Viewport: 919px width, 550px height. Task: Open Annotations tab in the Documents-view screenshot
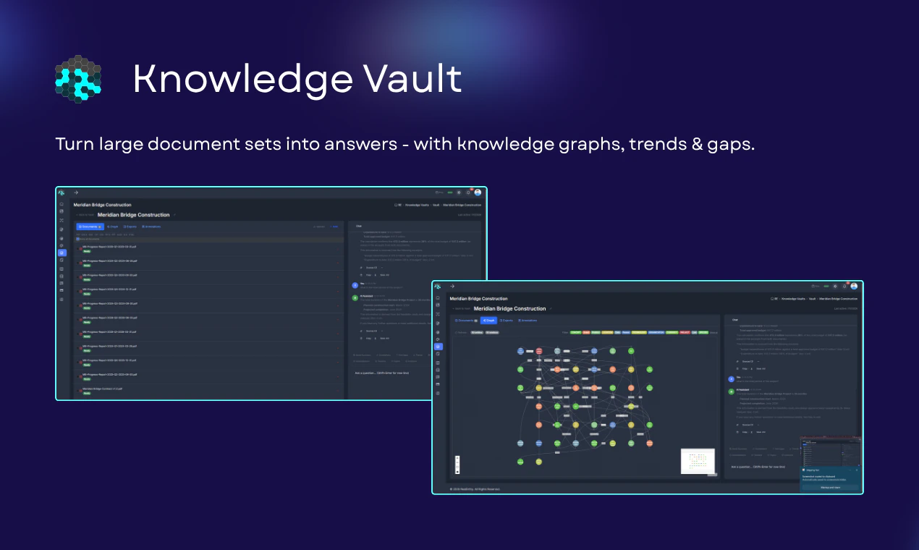tap(151, 227)
